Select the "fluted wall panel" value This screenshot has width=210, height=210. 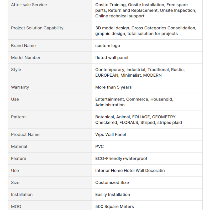pyautogui.click(x=112, y=57)
